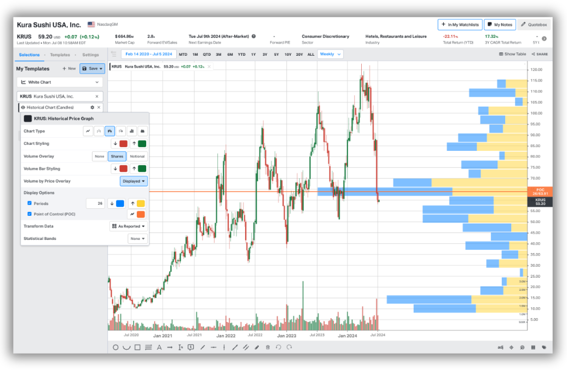This screenshot has width=567, height=370.
Task: Change Chart Styling down red color
Action: point(123,144)
